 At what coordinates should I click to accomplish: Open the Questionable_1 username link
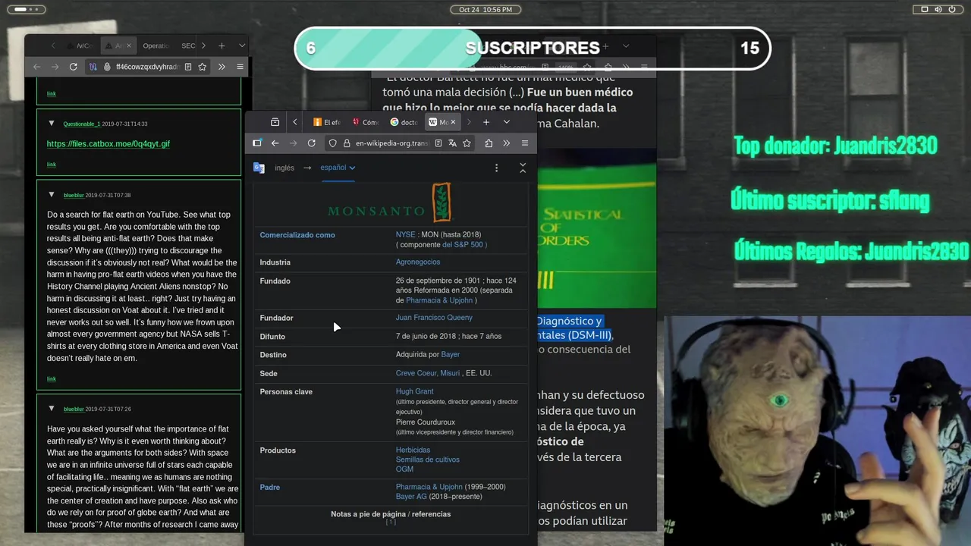[x=82, y=124]
